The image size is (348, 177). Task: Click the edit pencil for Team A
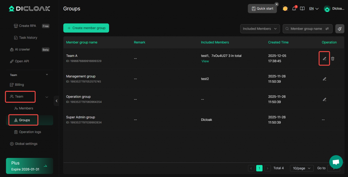(324, 59)
